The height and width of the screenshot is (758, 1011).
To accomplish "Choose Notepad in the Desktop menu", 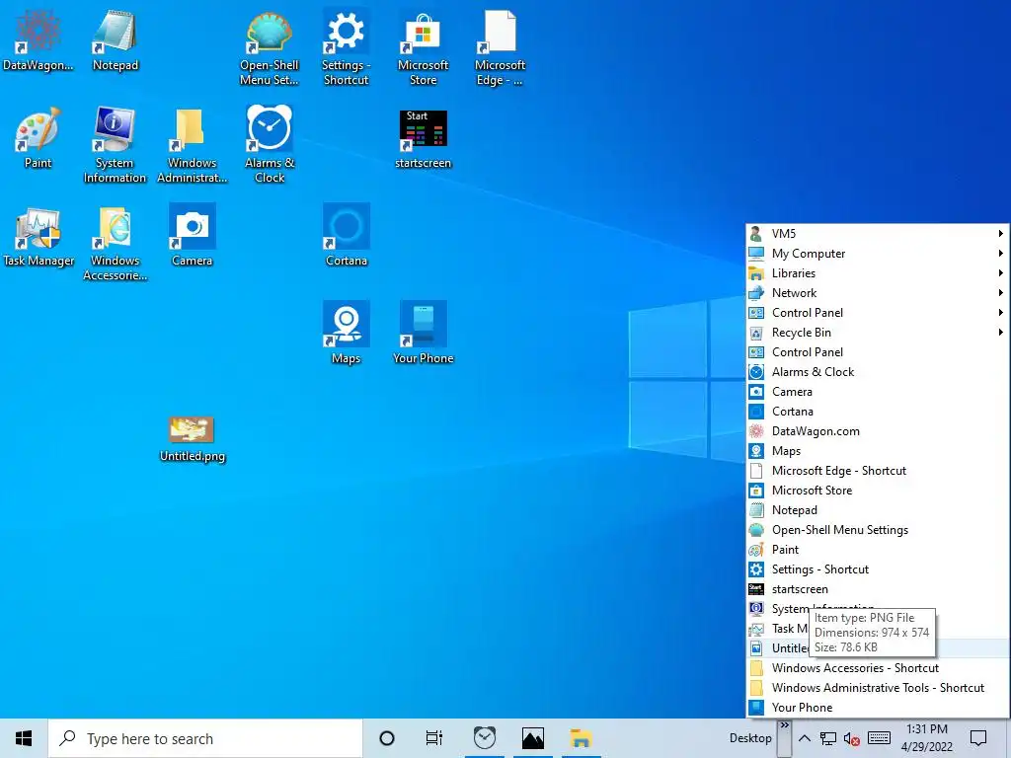I will click(x=877, y=510).
